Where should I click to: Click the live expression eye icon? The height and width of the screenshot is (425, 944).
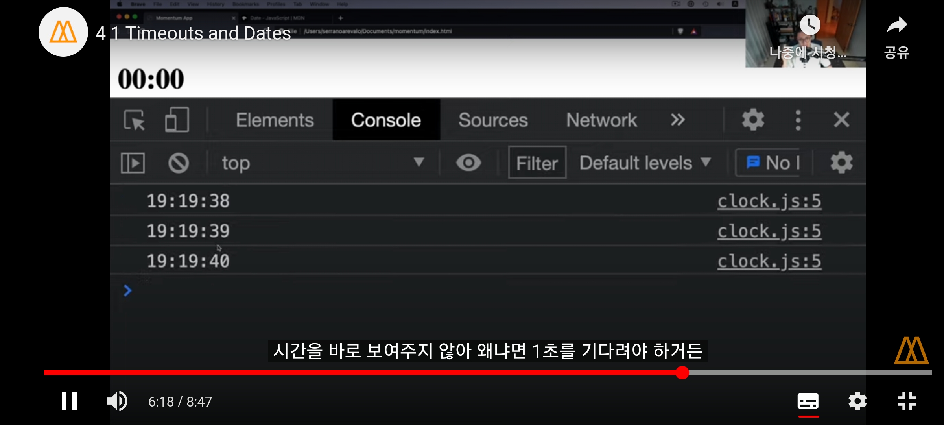tap(468, 163)
